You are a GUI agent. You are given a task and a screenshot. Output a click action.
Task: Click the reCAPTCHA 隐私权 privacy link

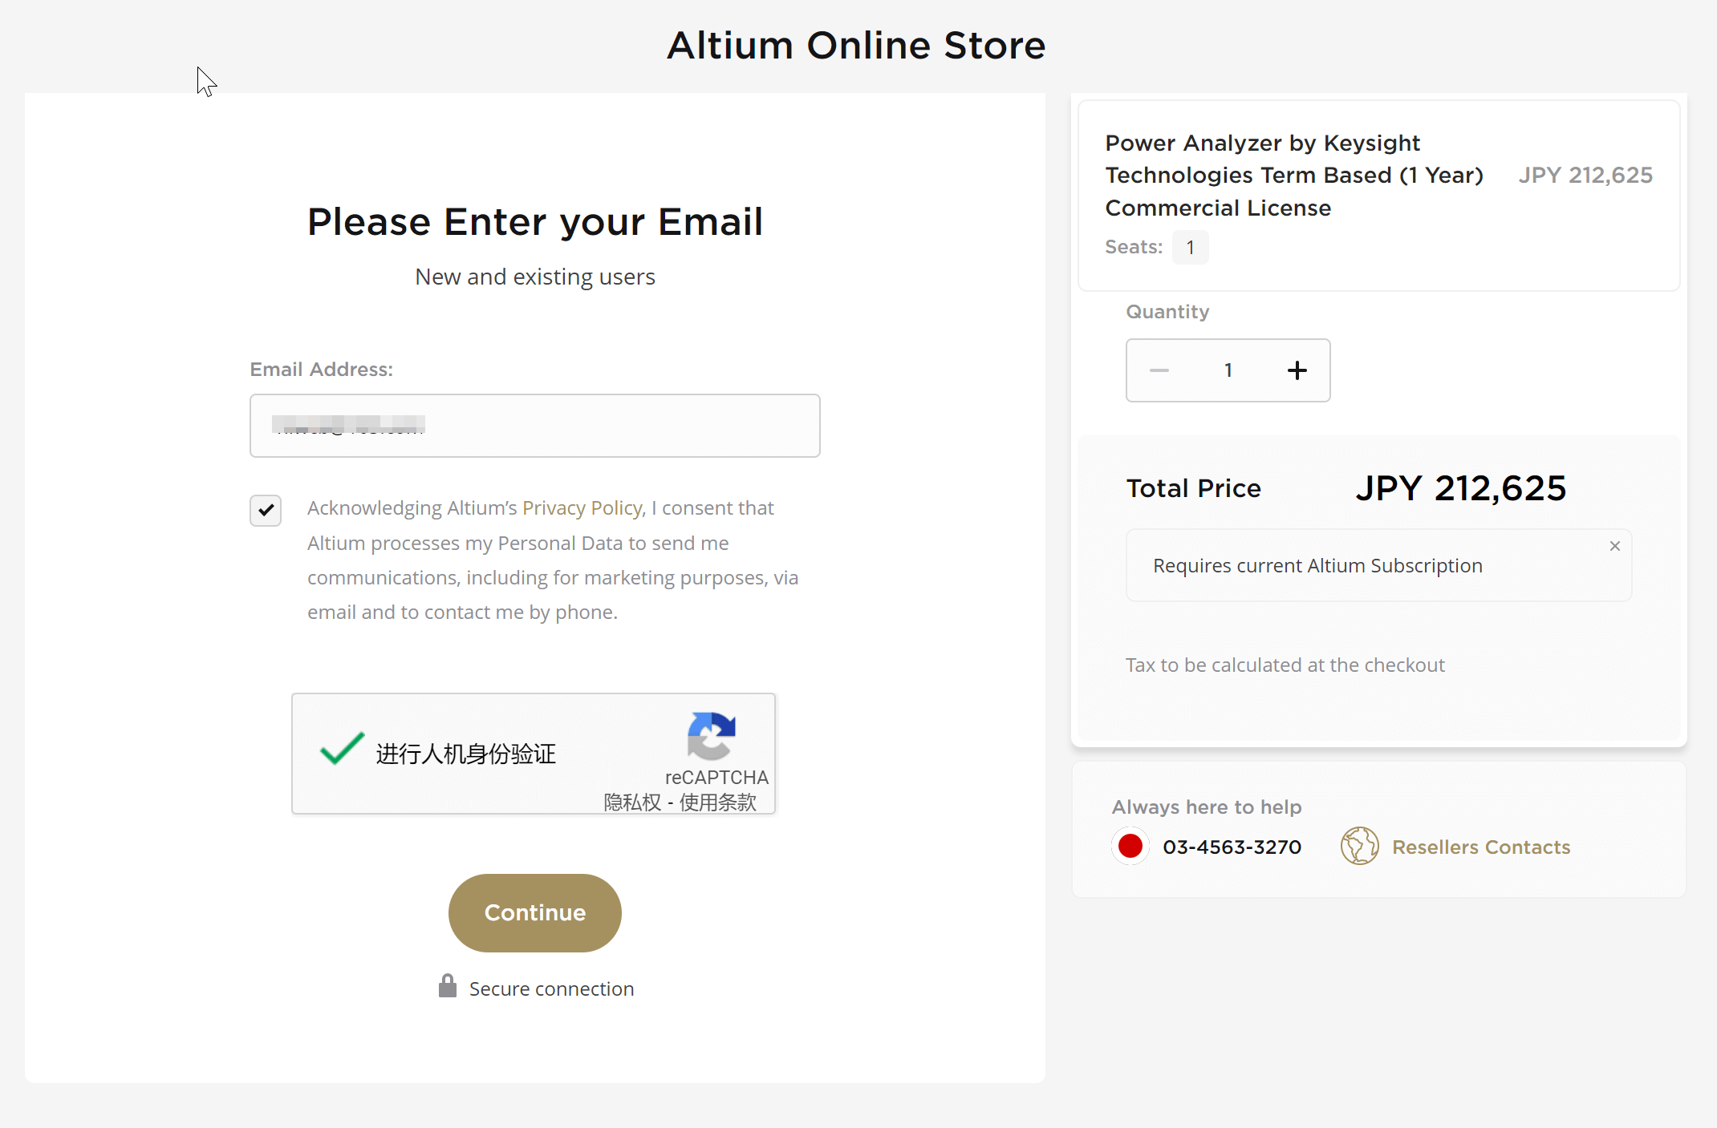(x=632, y=803)
